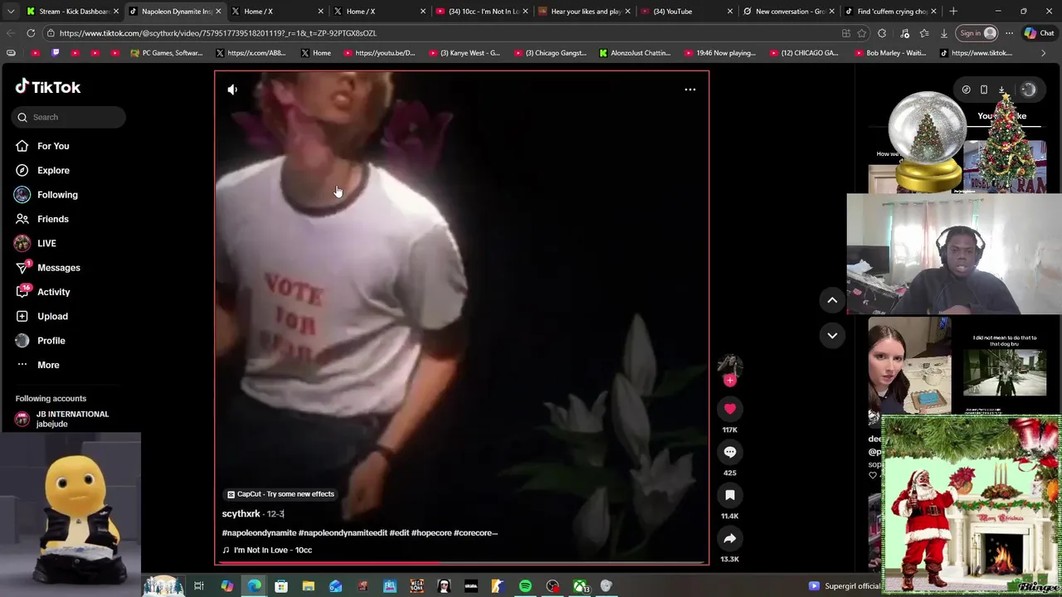Open Spotify from the taskbar
The width and height of the screenshot is (1062, 597).
point(525,586)
